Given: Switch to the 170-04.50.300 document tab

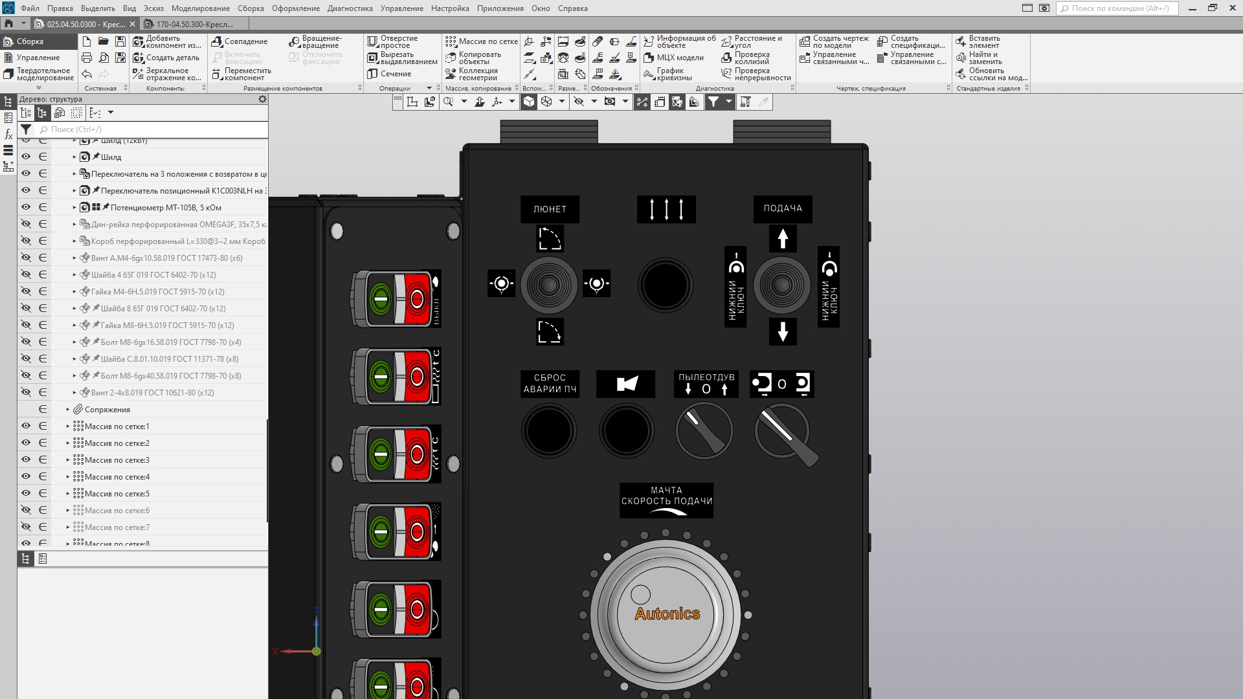Looking at the screenshot, I should coord(194,24).
